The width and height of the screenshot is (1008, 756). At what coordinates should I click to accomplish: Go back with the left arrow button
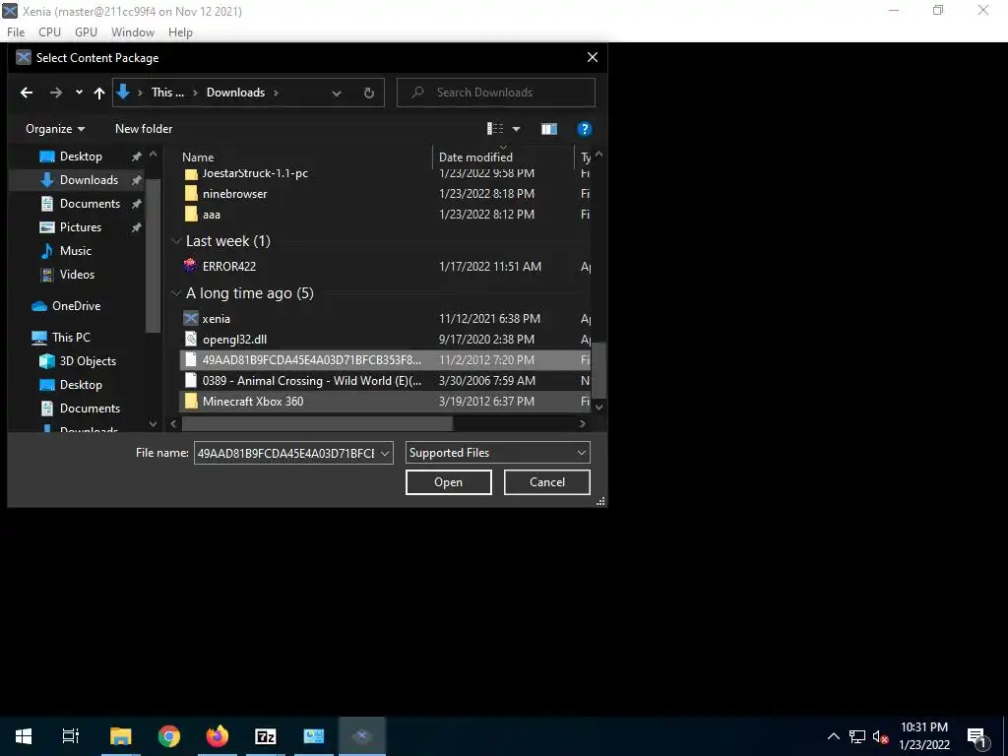point(27,93)
